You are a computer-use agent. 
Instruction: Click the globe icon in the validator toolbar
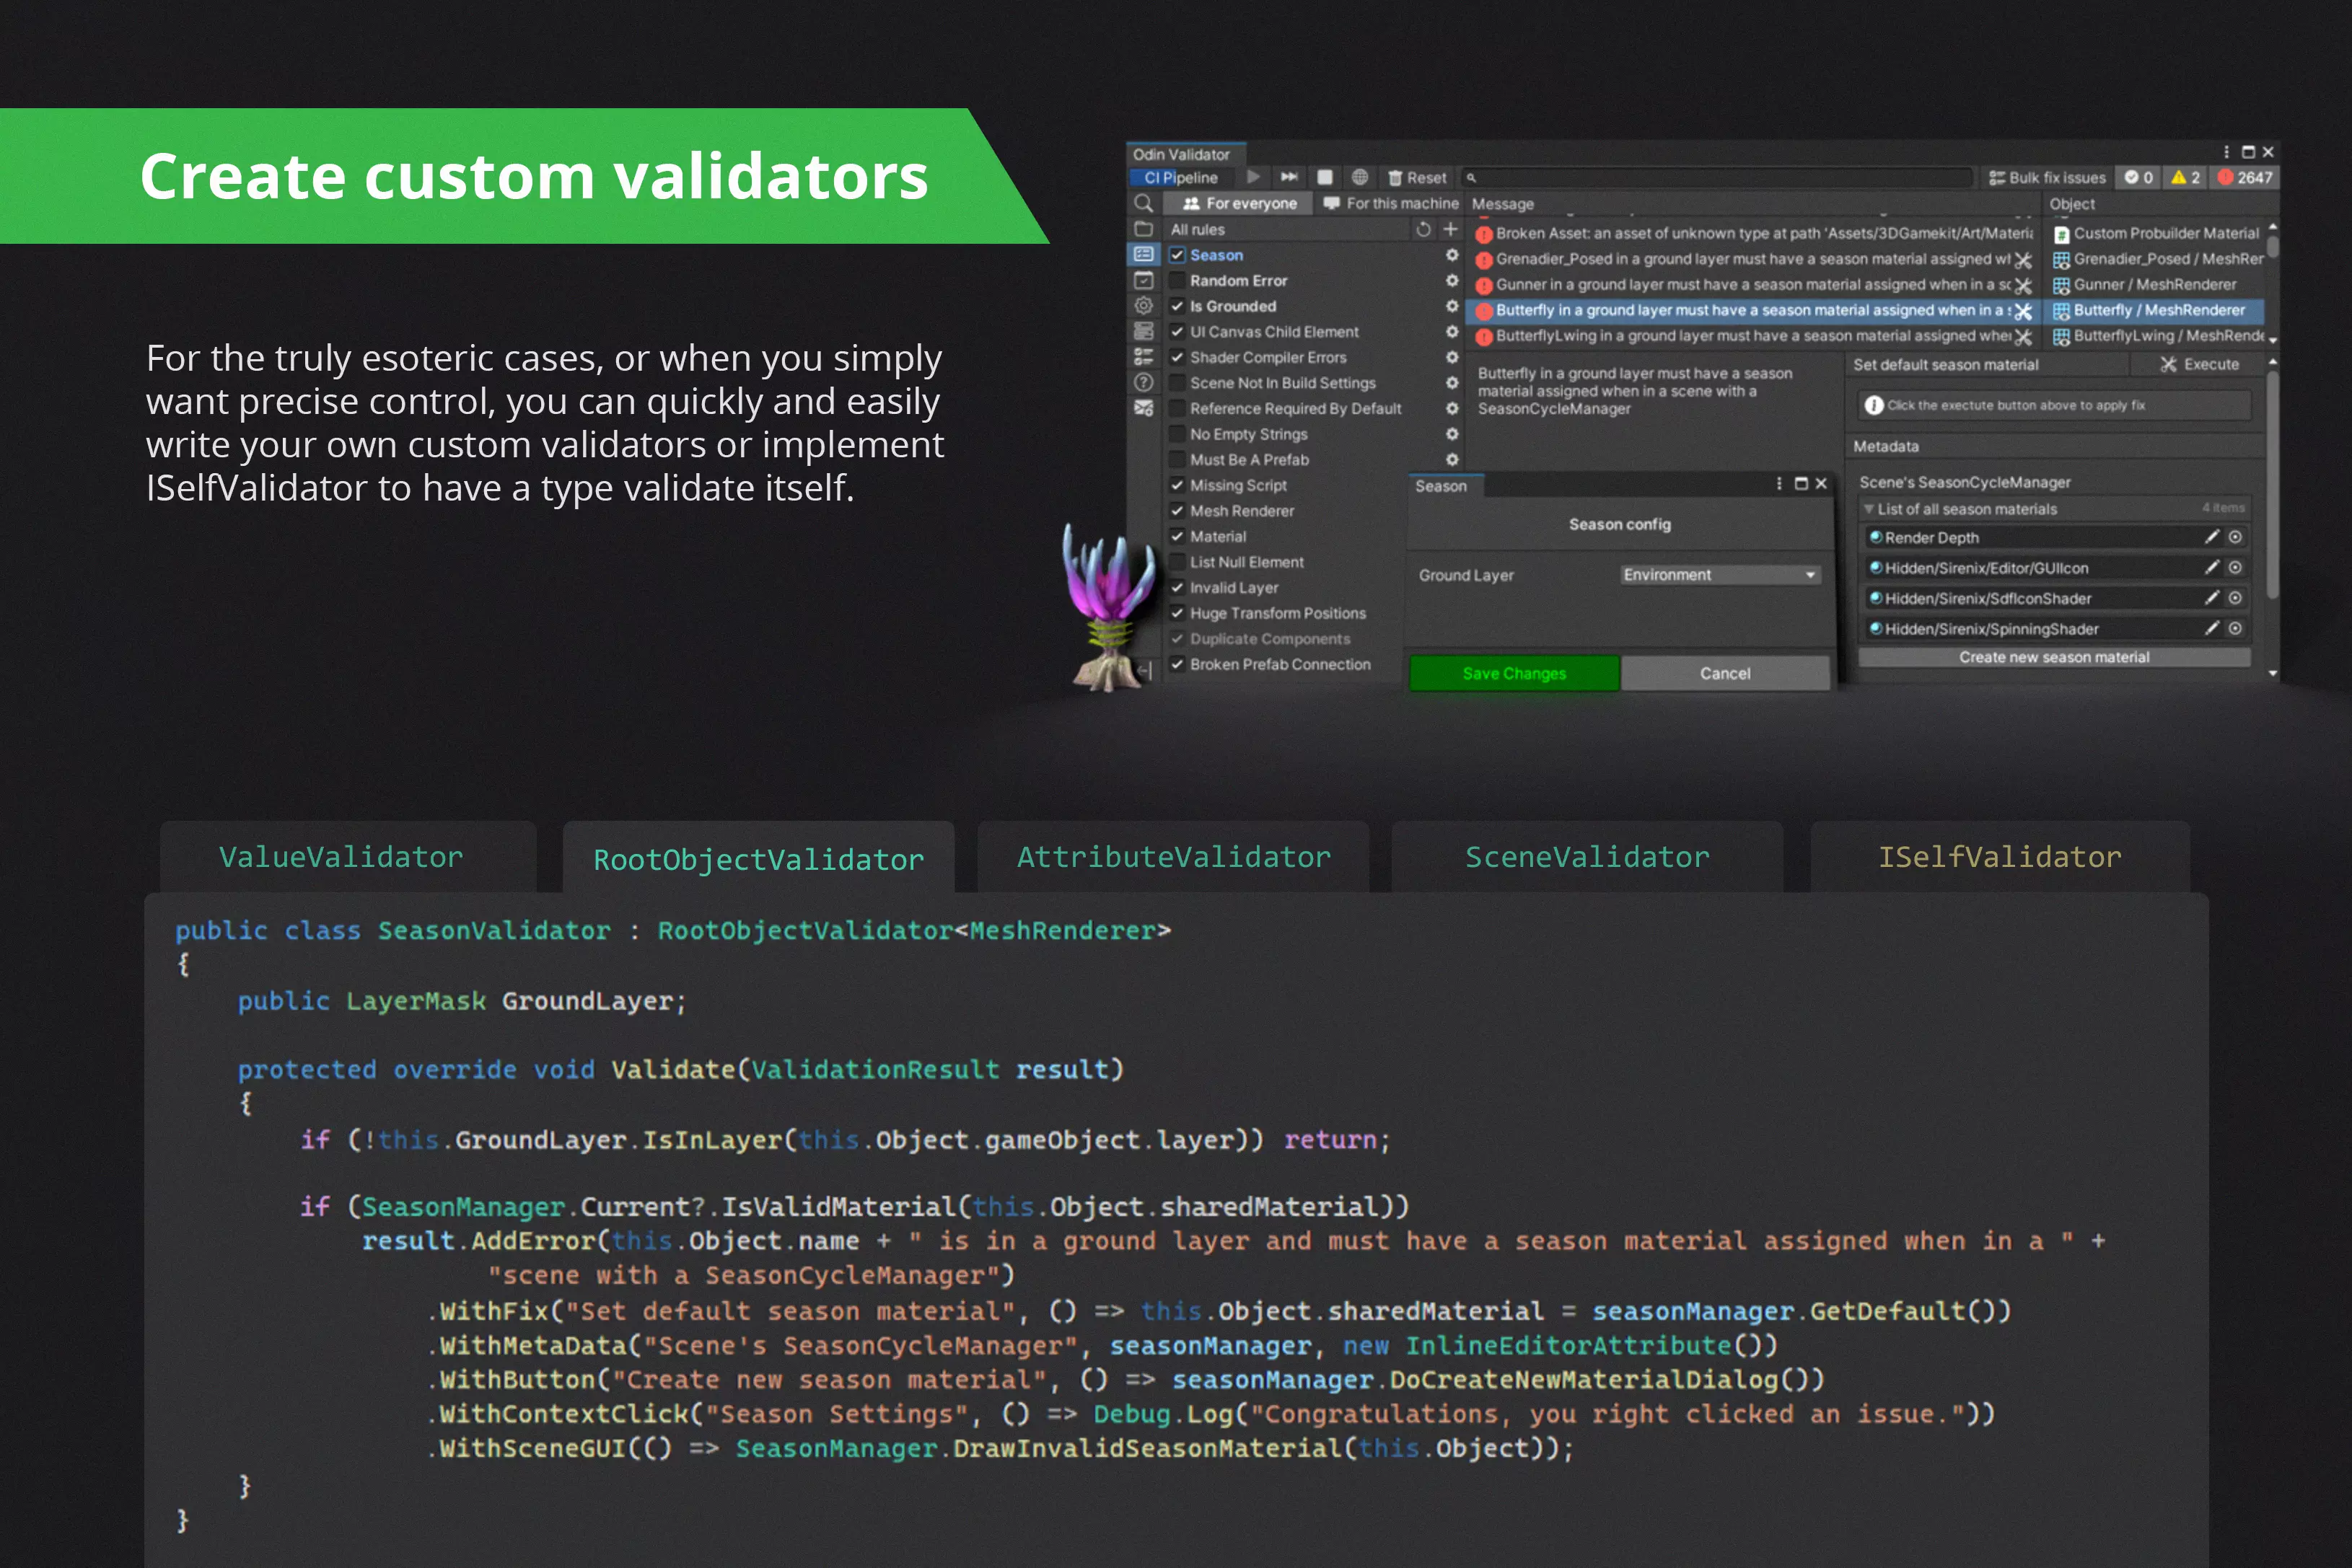point(1360,177)
